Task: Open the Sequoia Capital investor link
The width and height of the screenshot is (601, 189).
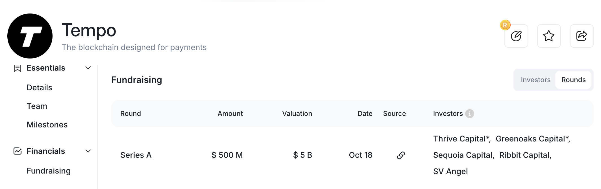Action: (x=463, y=155)
